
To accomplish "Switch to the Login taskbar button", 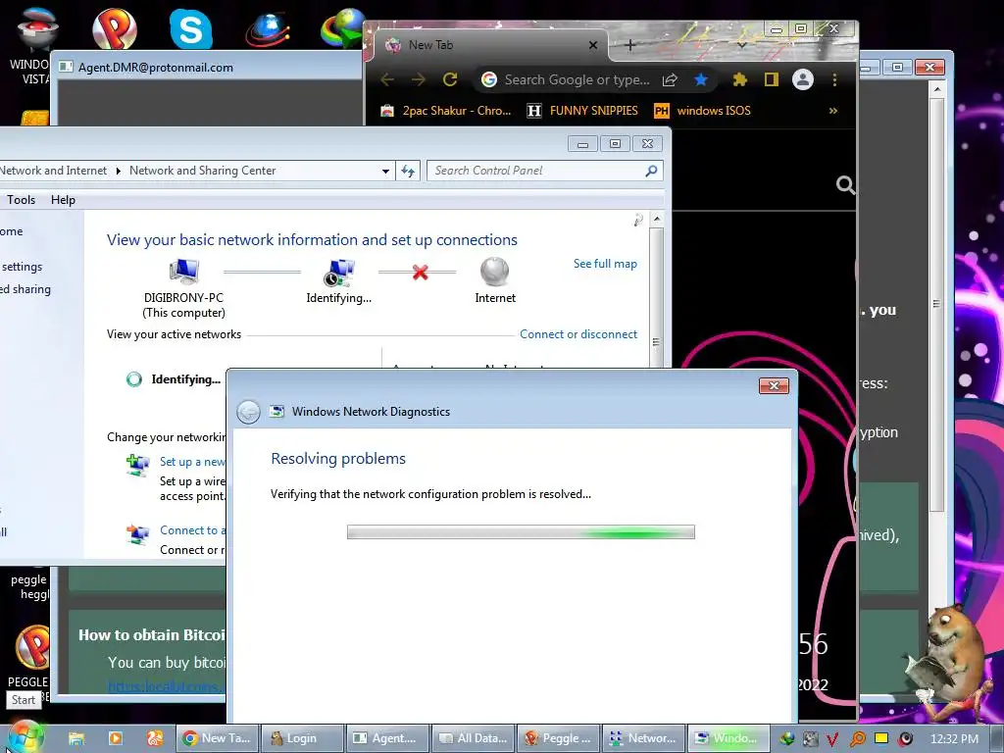I will pyautogui.click(x=304, y=738).
